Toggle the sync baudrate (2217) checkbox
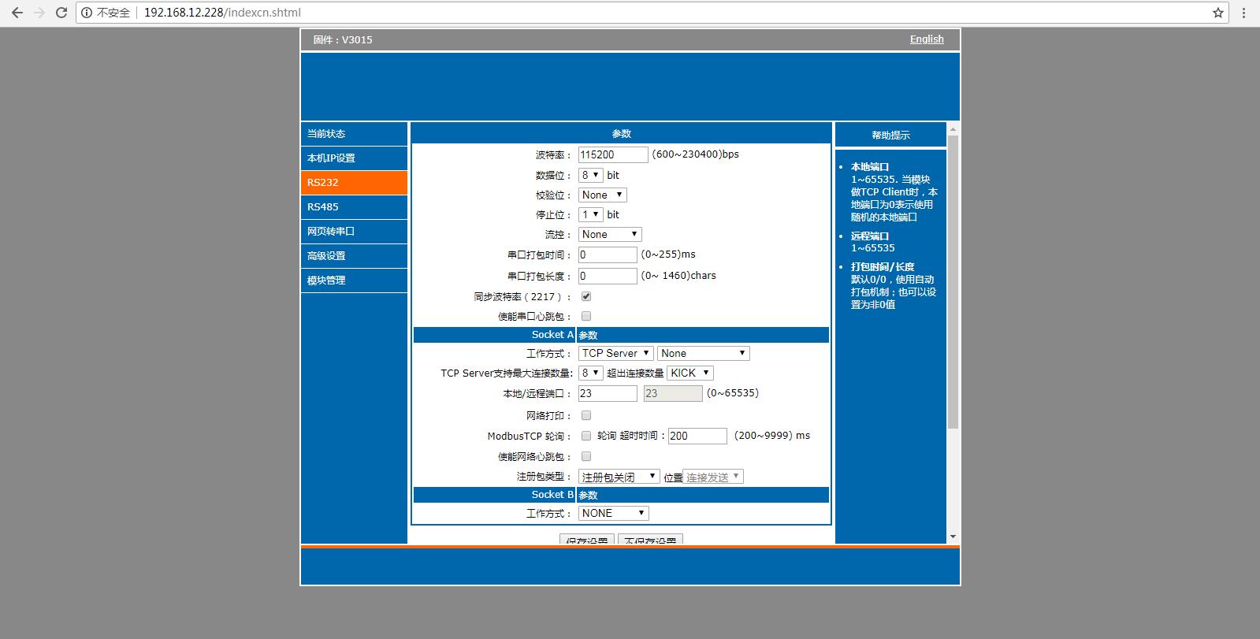 [586, 296]
